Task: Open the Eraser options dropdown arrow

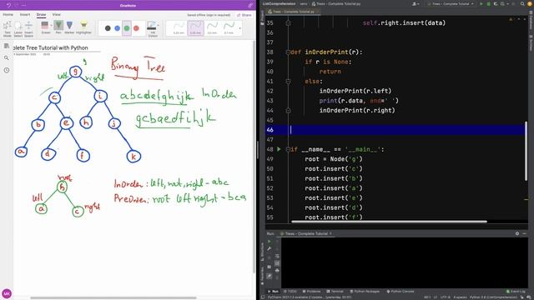Action: coord(51,26)
